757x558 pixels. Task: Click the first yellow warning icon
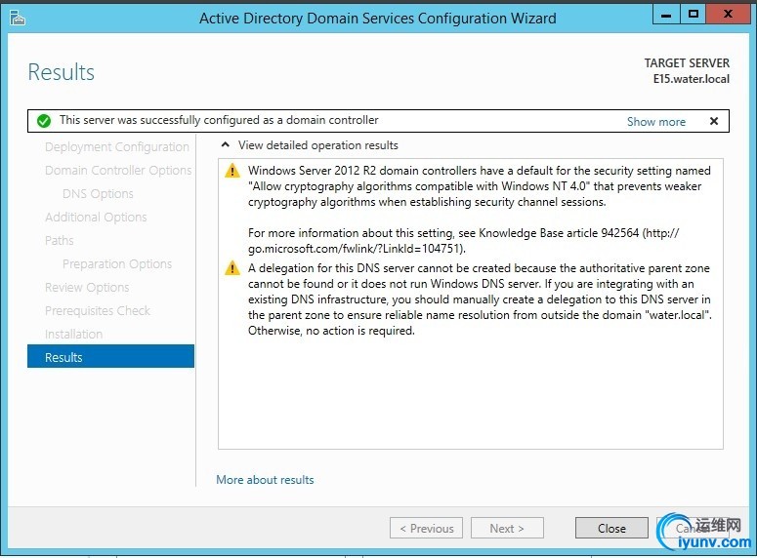(232, 171)
